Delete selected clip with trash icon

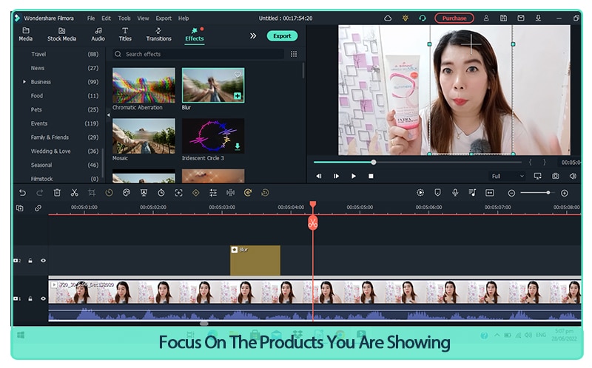click(x=57, y=193)
